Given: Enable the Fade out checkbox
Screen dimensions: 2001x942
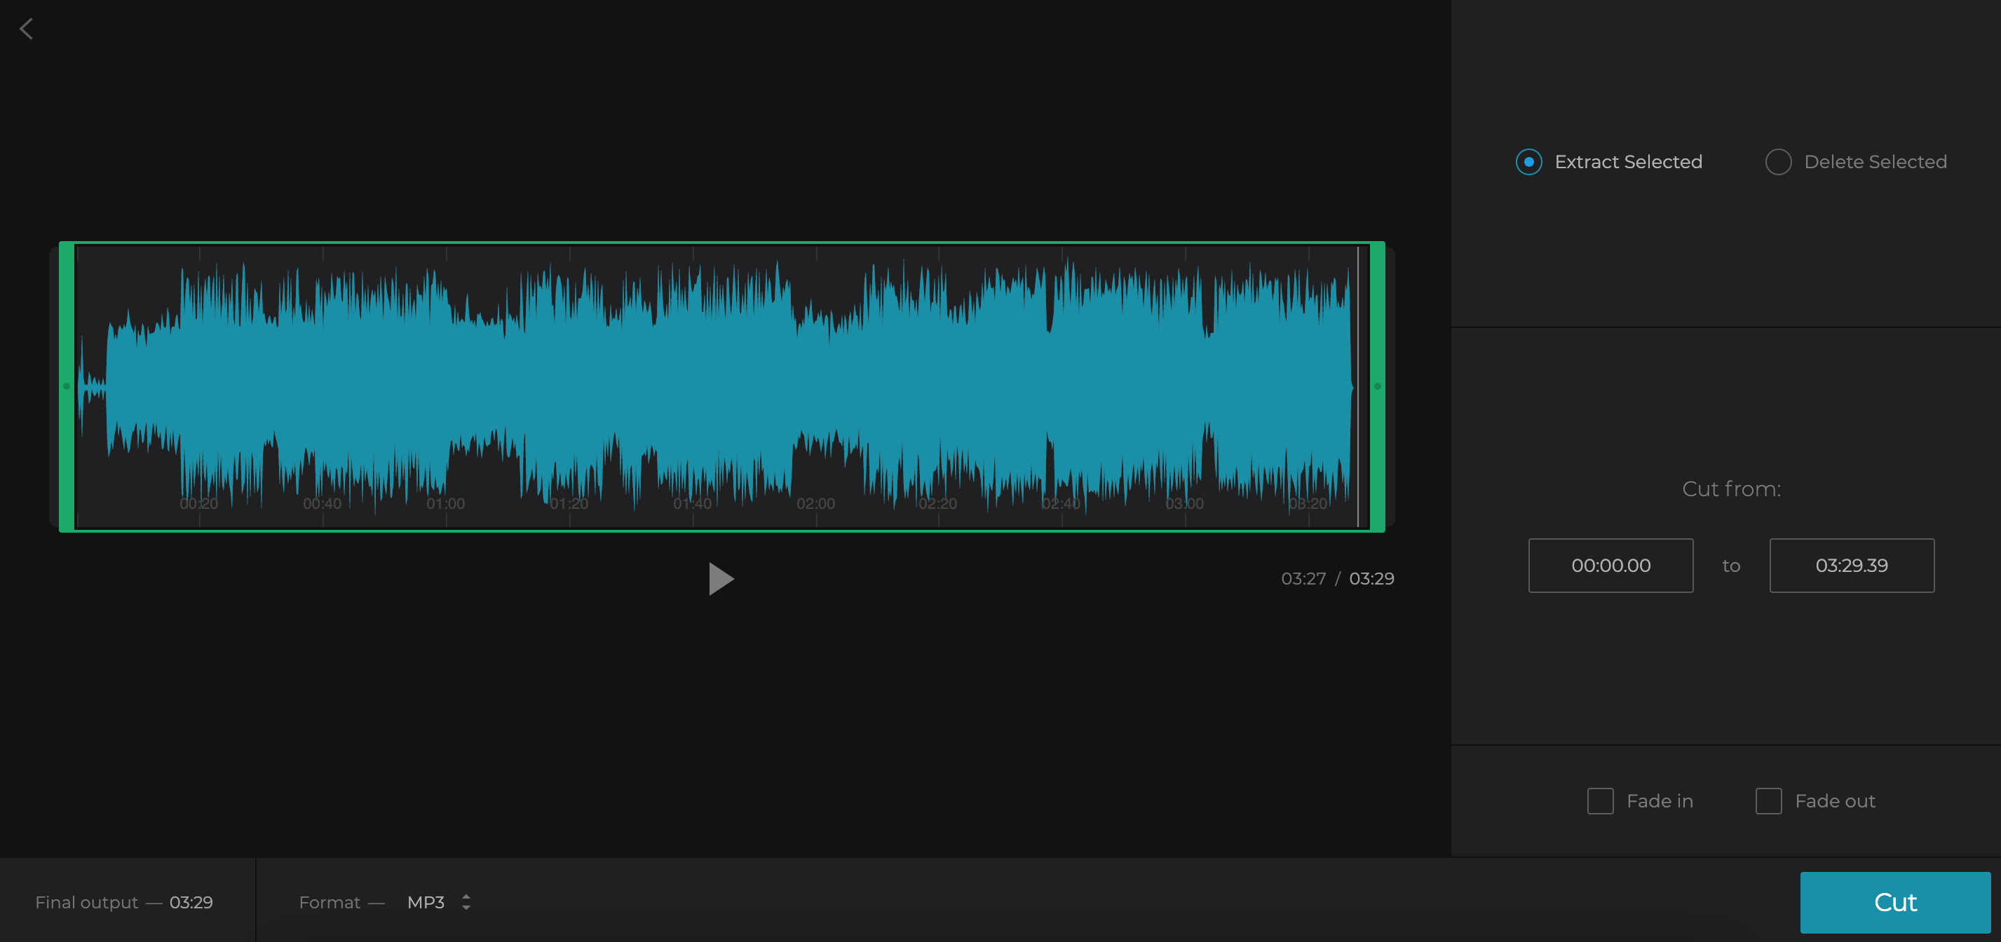Looking at the screenshot, I should click(x=1769, y=800).
